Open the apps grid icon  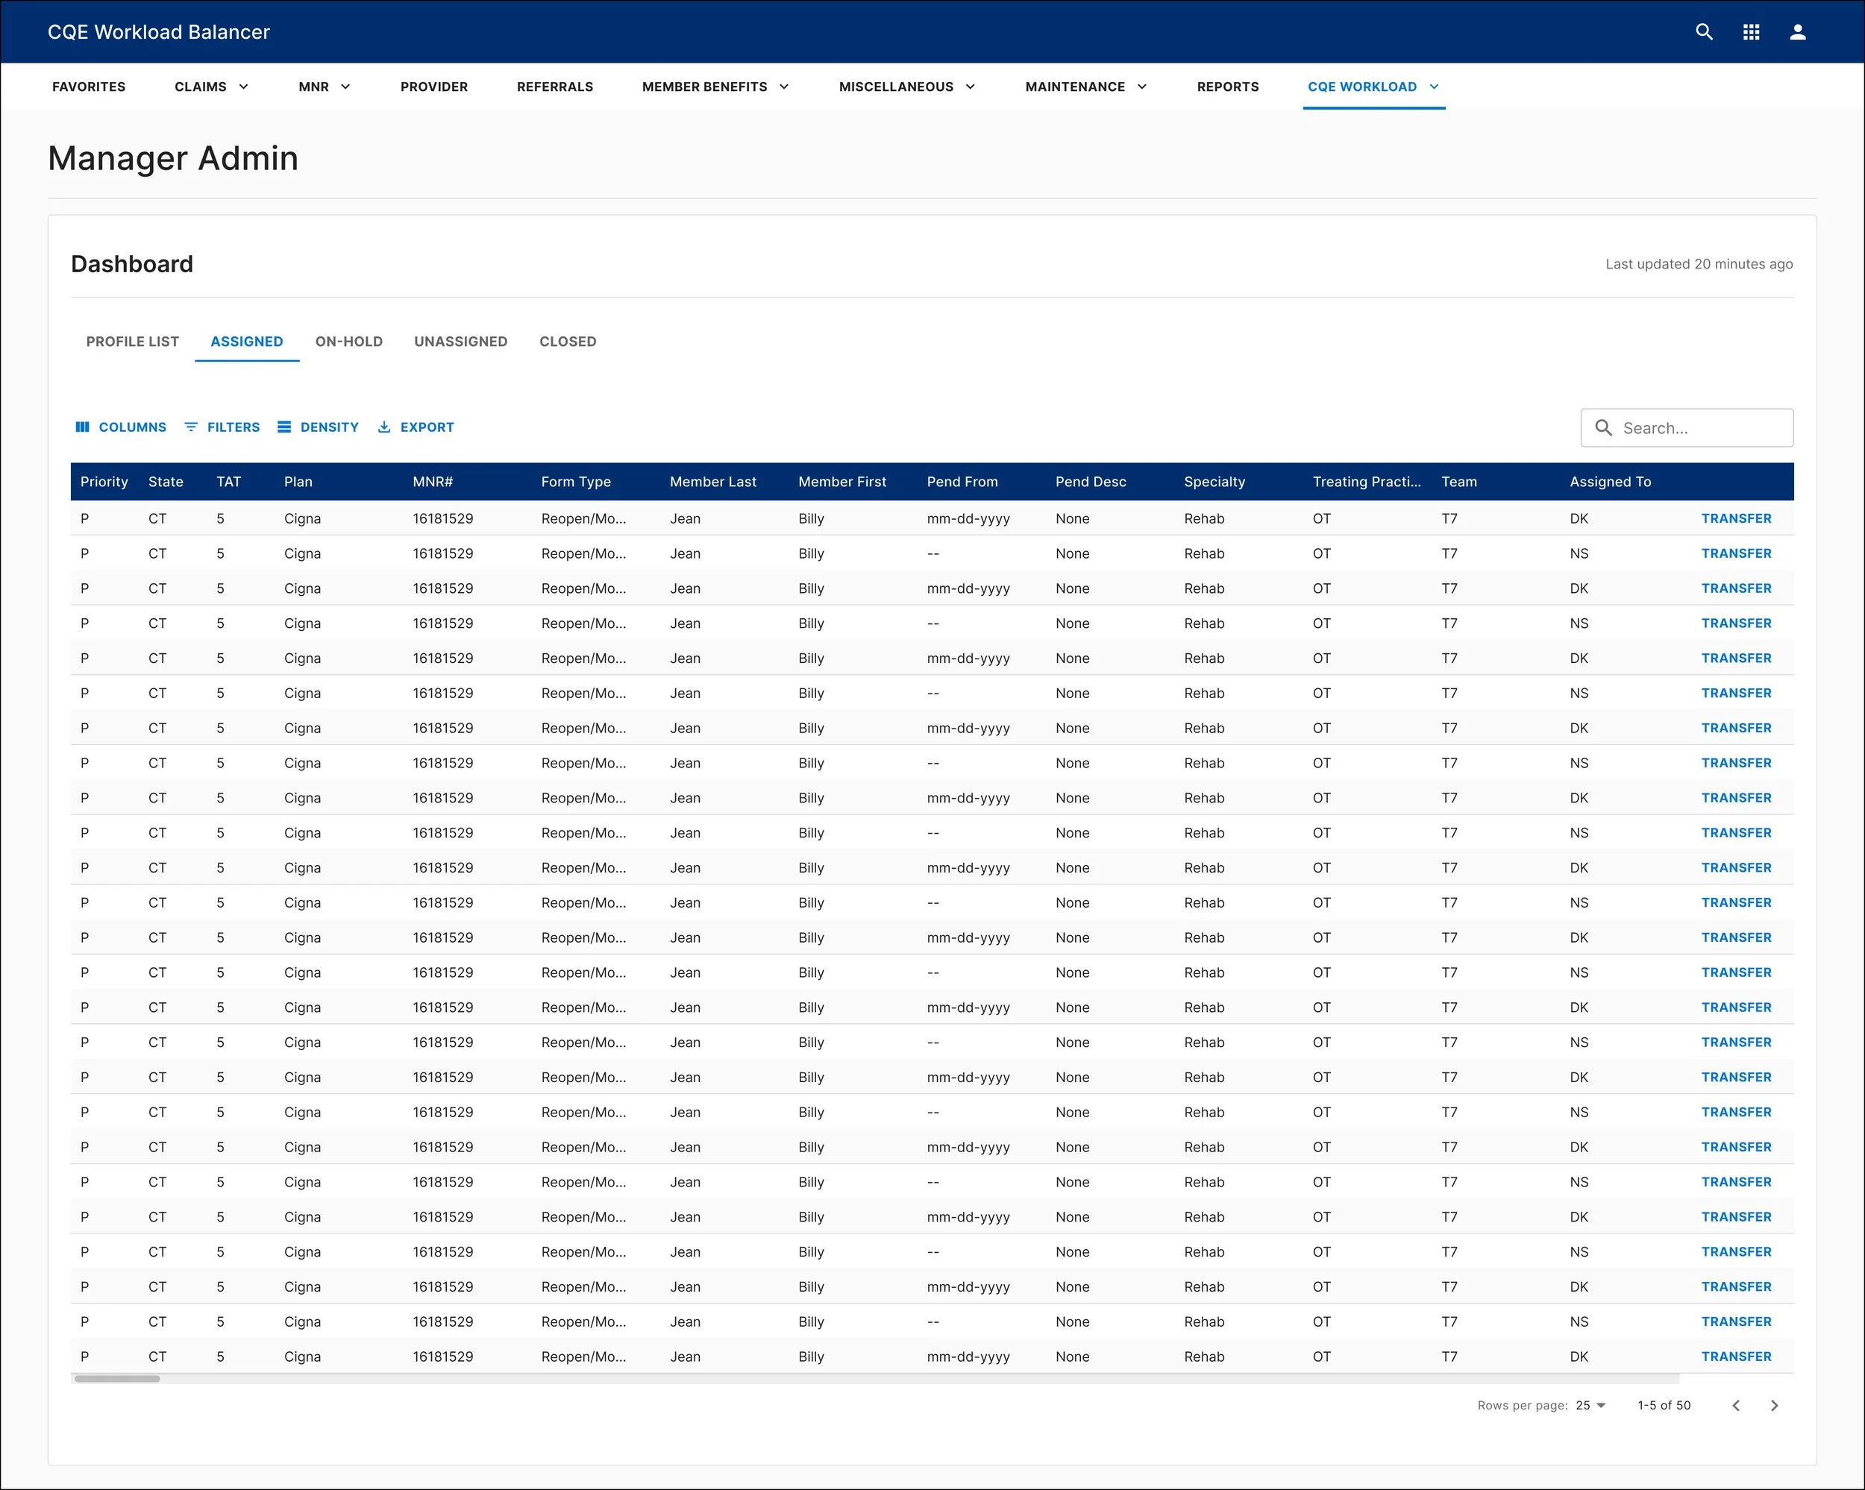1751,32
